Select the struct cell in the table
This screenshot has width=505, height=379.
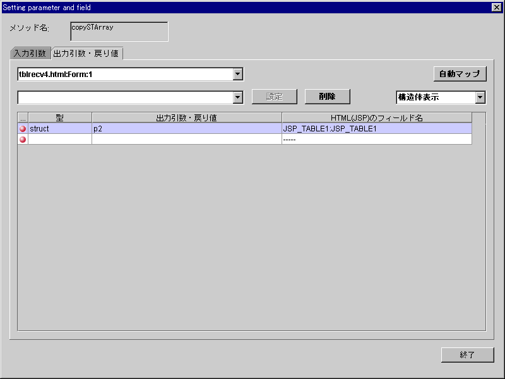coord(60,128)
